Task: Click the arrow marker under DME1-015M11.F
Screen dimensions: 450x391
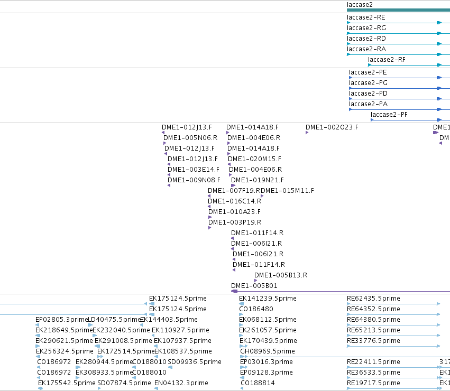Action: [x=262, y=196]
